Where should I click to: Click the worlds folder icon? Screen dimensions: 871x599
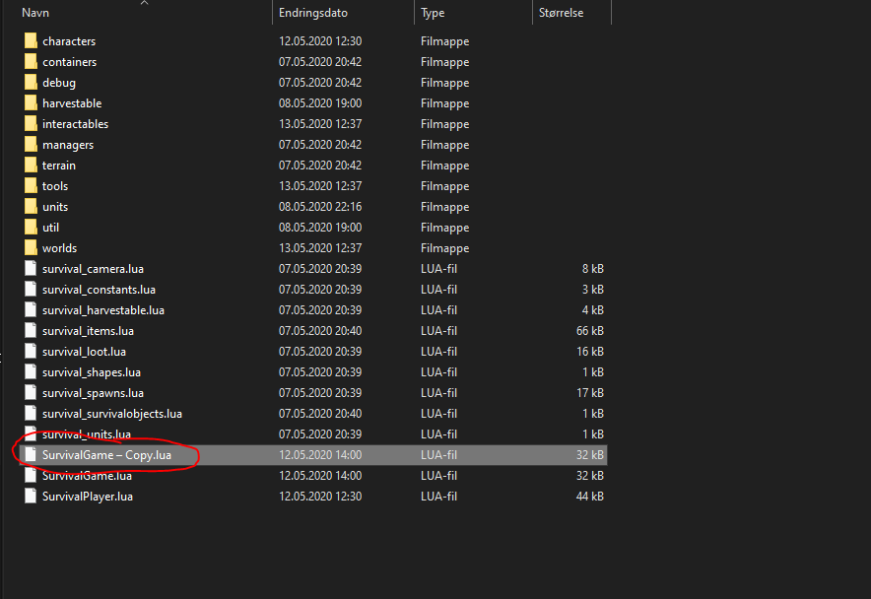pyautogui.click(x=32, y=248)
